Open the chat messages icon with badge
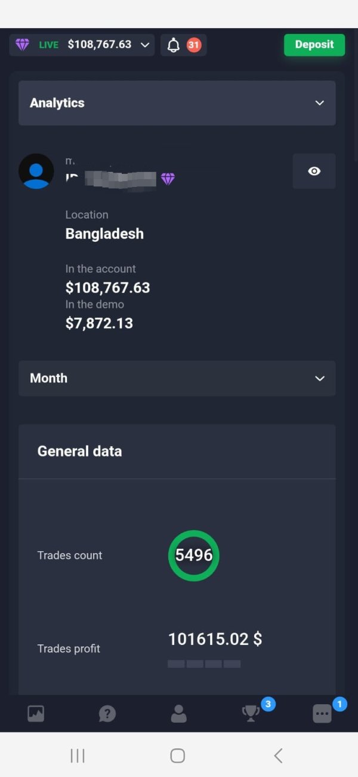This screenshot has height=777, width=358. coord(322,714)
